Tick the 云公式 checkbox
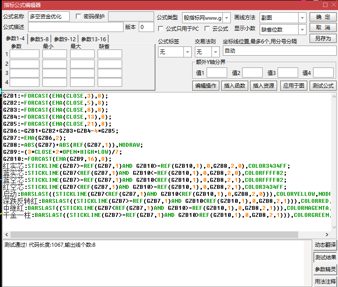 [207, 28]
